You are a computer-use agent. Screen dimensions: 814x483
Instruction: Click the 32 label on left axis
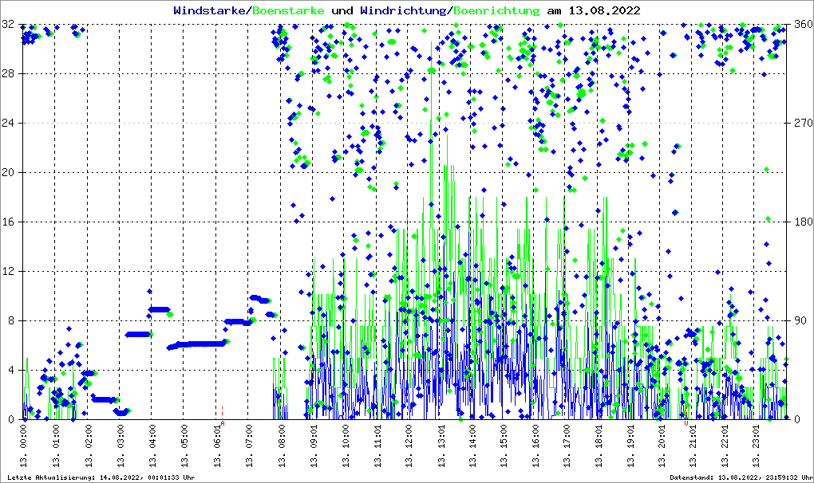(8, 25)
